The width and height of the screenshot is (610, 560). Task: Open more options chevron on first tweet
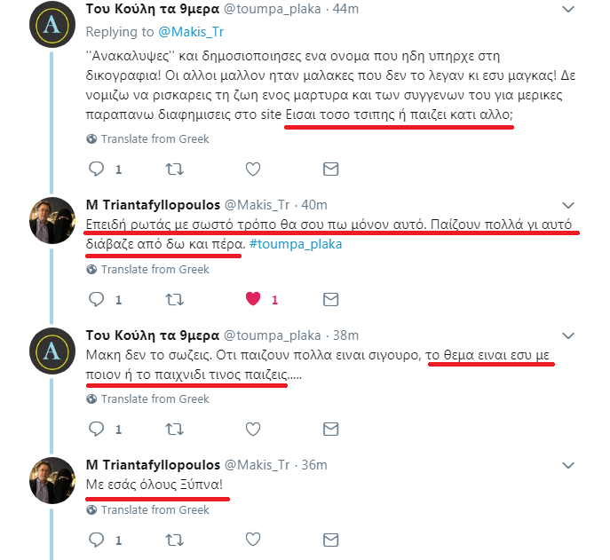[571, 9]
